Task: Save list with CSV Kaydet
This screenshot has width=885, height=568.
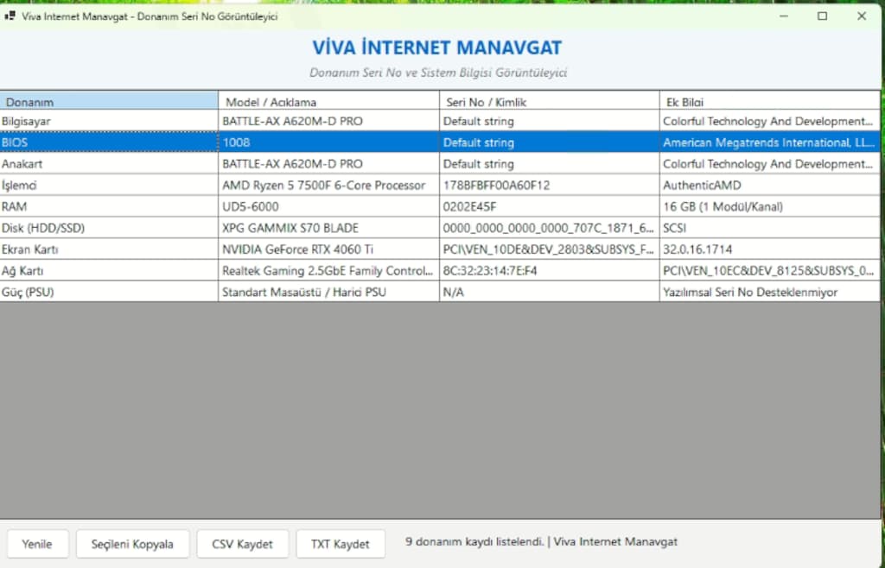Action: pyautogui.click(x=242, y=544)
